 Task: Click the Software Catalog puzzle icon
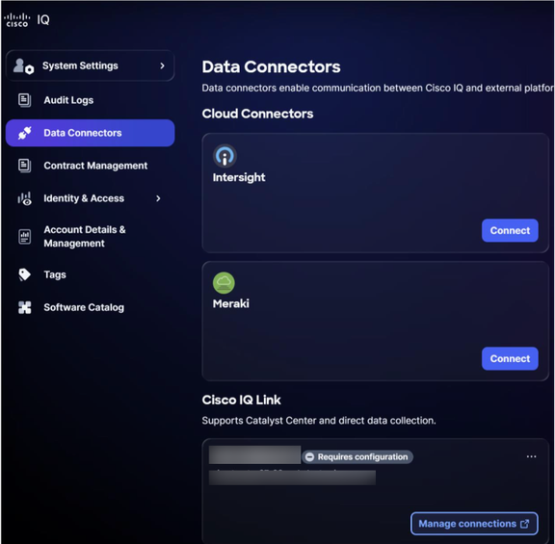(x=24, y=307)
